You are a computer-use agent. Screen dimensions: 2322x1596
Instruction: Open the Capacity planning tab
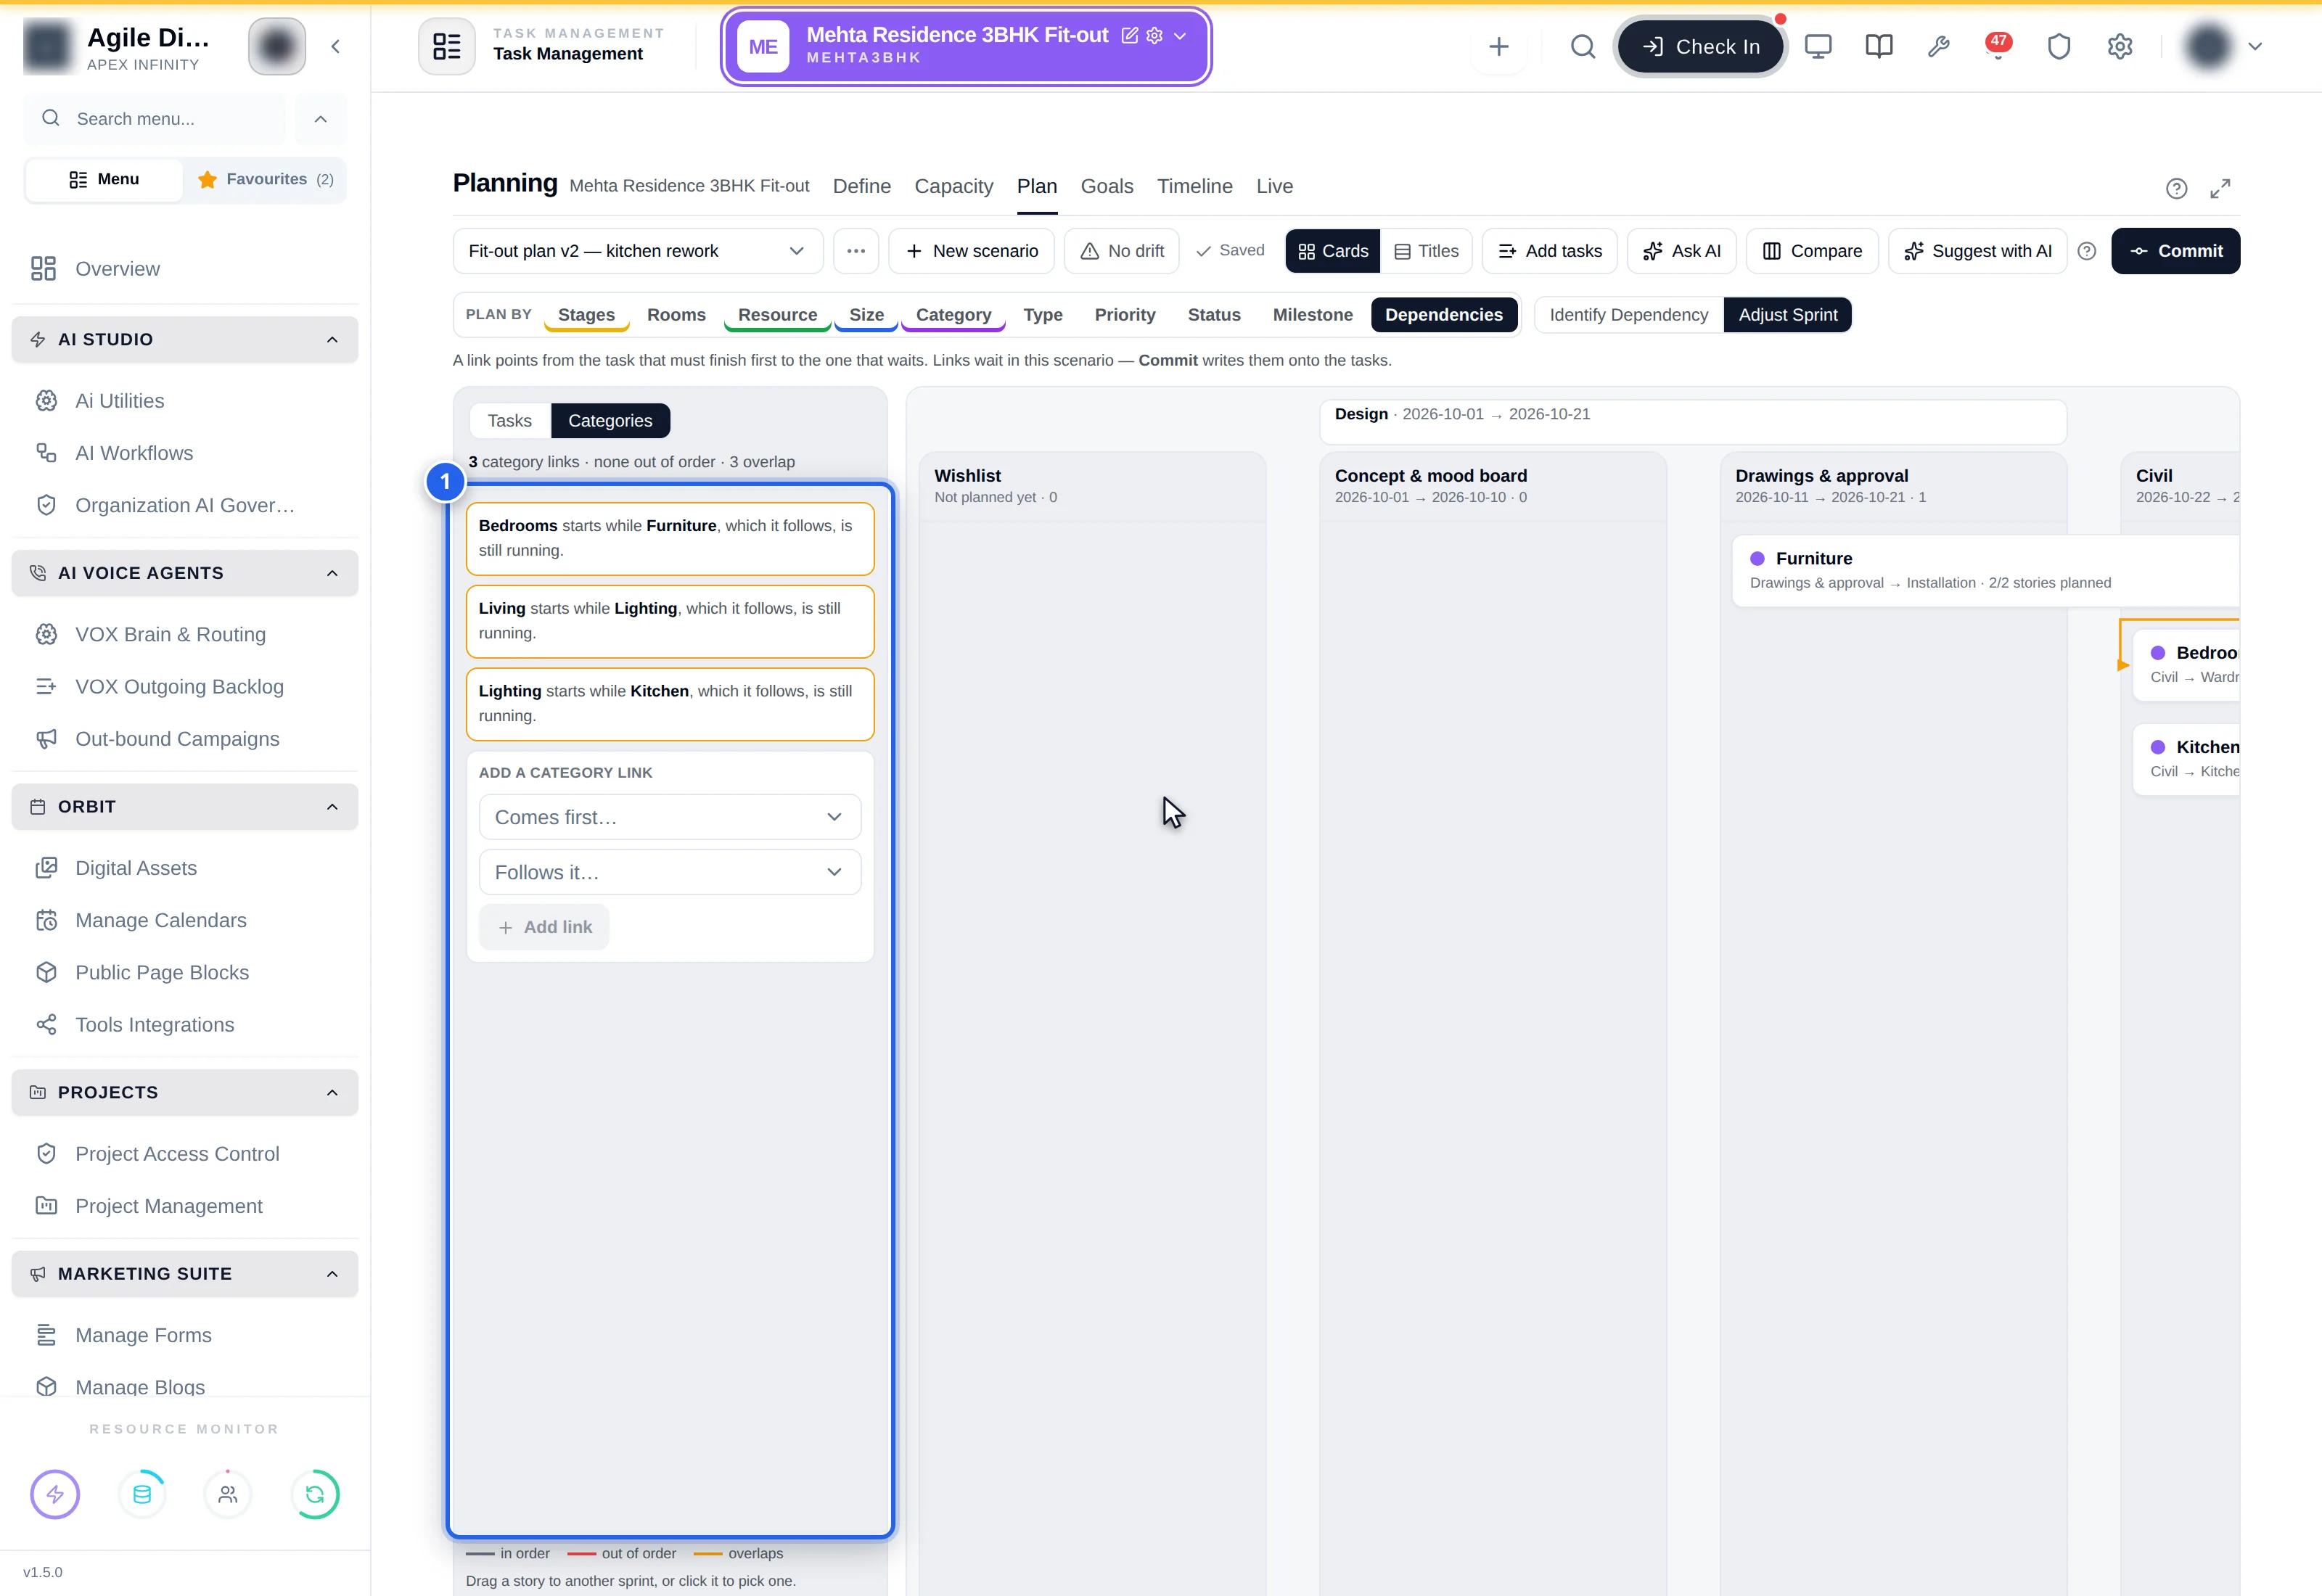(954, 186)
